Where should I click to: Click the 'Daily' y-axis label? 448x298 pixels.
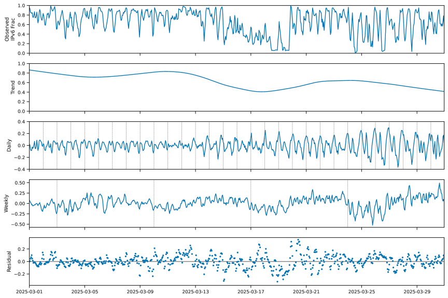tap(9, 145)
